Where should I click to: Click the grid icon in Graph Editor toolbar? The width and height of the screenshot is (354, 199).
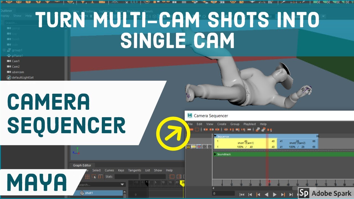coord(87,177)
